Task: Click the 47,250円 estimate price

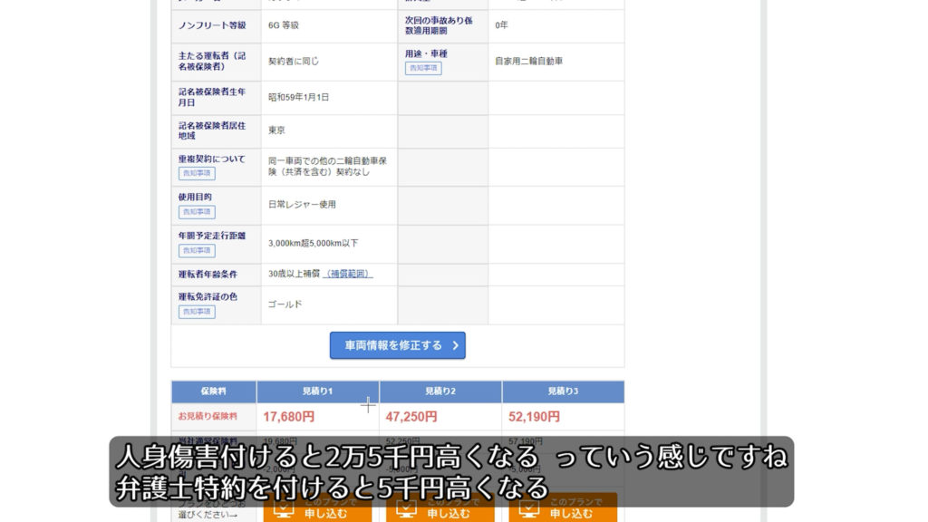Action: point(411,417)
